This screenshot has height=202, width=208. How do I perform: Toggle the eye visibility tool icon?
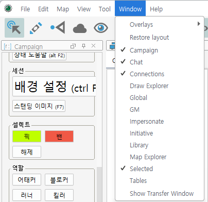pos(101,28)
